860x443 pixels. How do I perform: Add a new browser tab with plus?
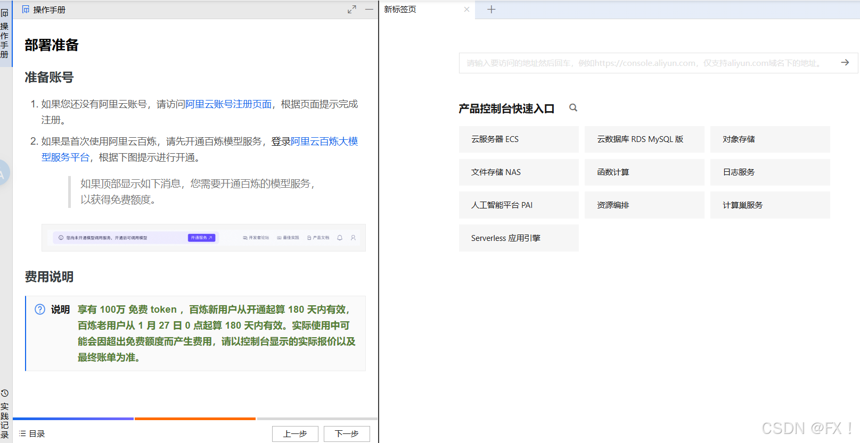(492, 10)
